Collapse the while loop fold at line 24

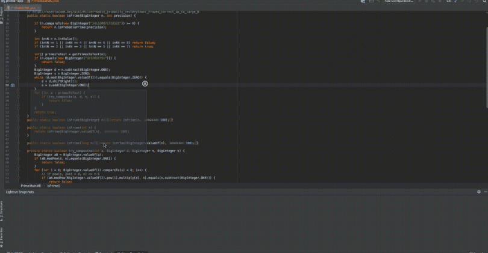coord(18,78)
